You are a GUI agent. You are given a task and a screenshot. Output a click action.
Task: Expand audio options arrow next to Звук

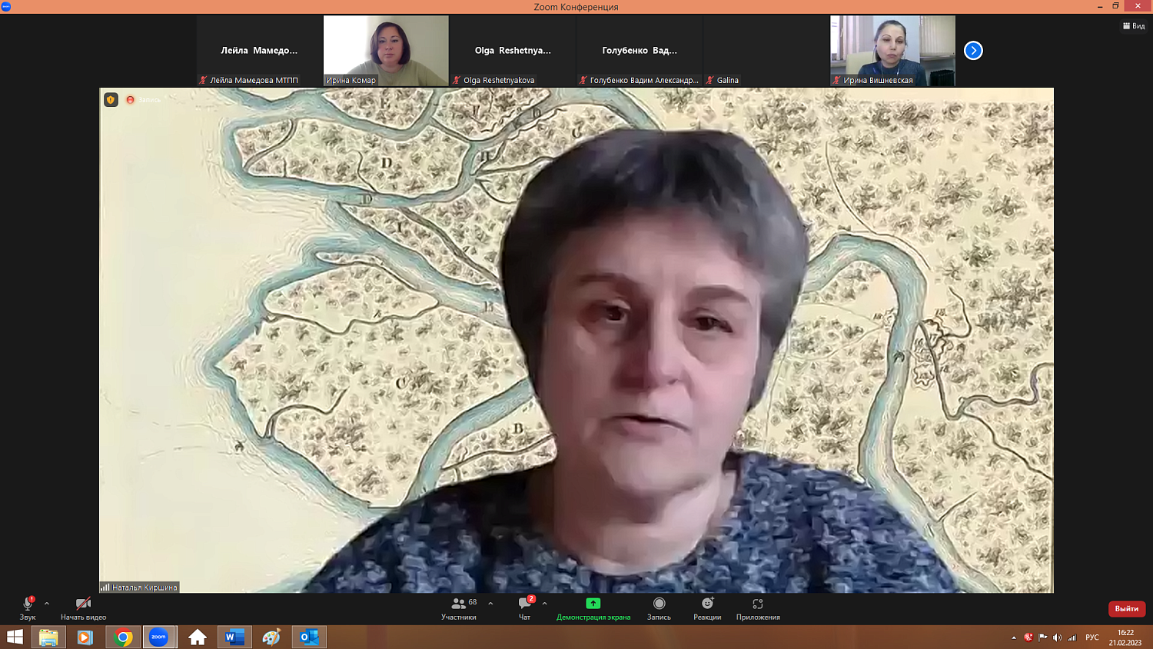coord(47,604)
